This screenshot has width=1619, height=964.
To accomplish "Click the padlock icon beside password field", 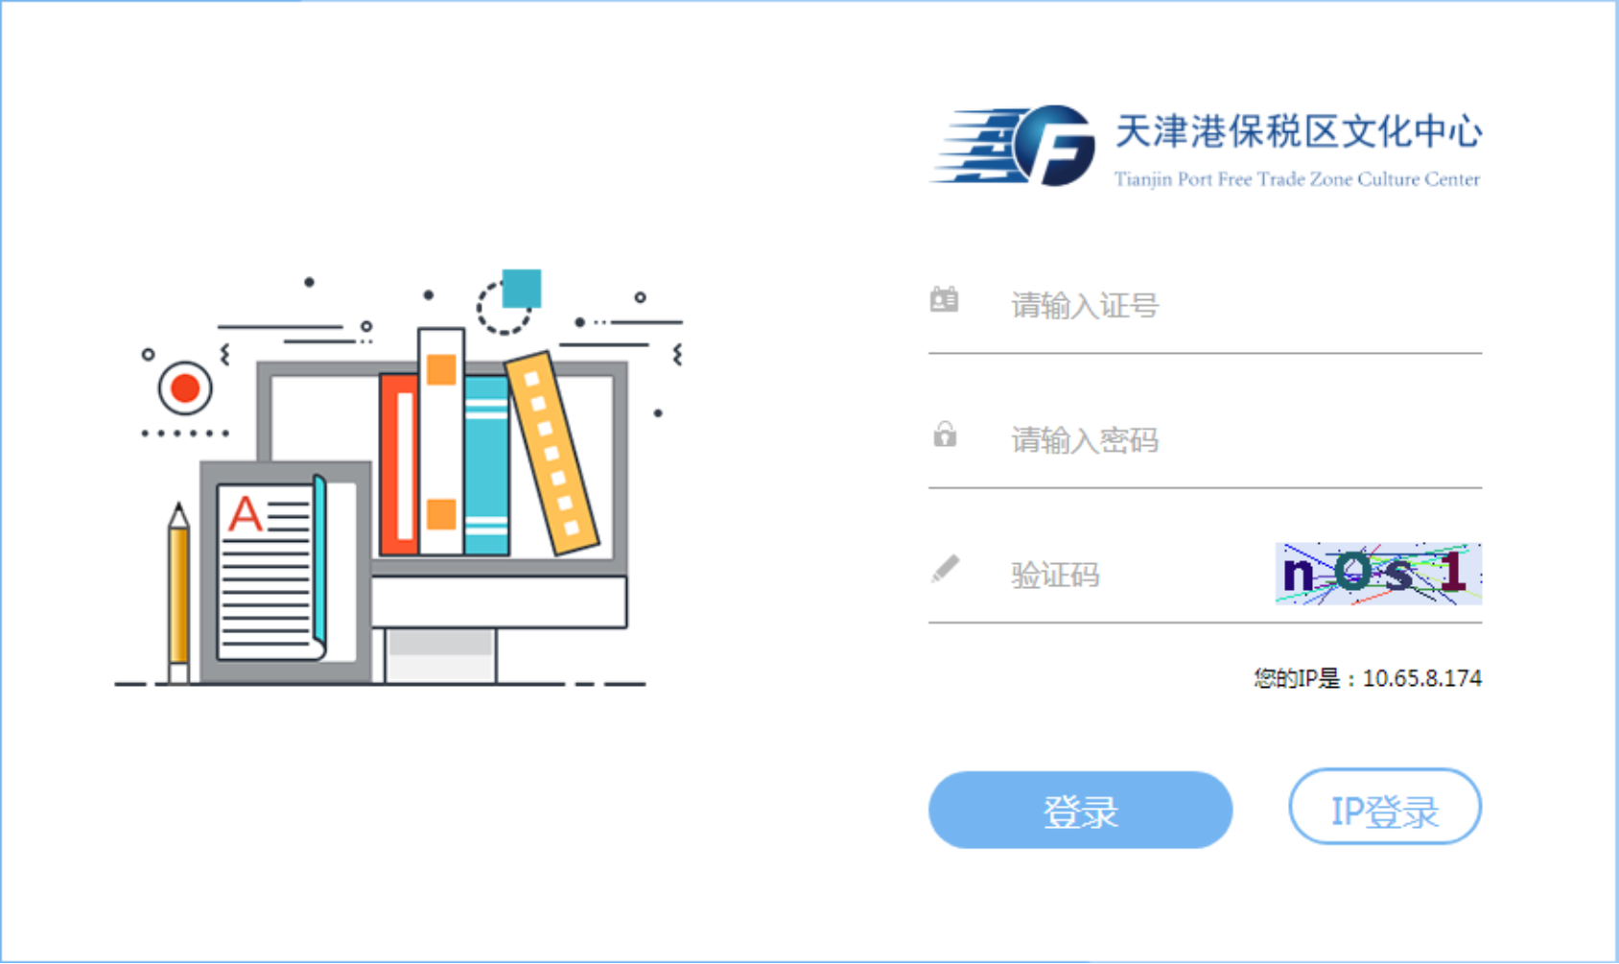I will click(x=945, y=435).
